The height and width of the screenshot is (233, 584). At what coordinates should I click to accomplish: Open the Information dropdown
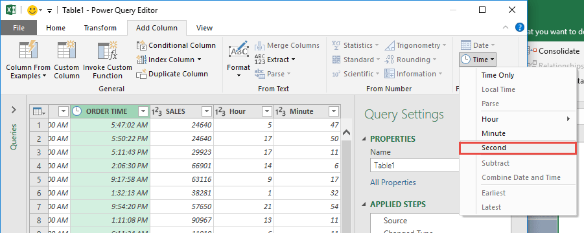[414, 74]
